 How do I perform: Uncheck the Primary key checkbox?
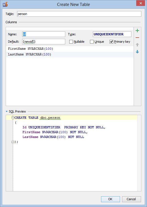click(111, 42)
